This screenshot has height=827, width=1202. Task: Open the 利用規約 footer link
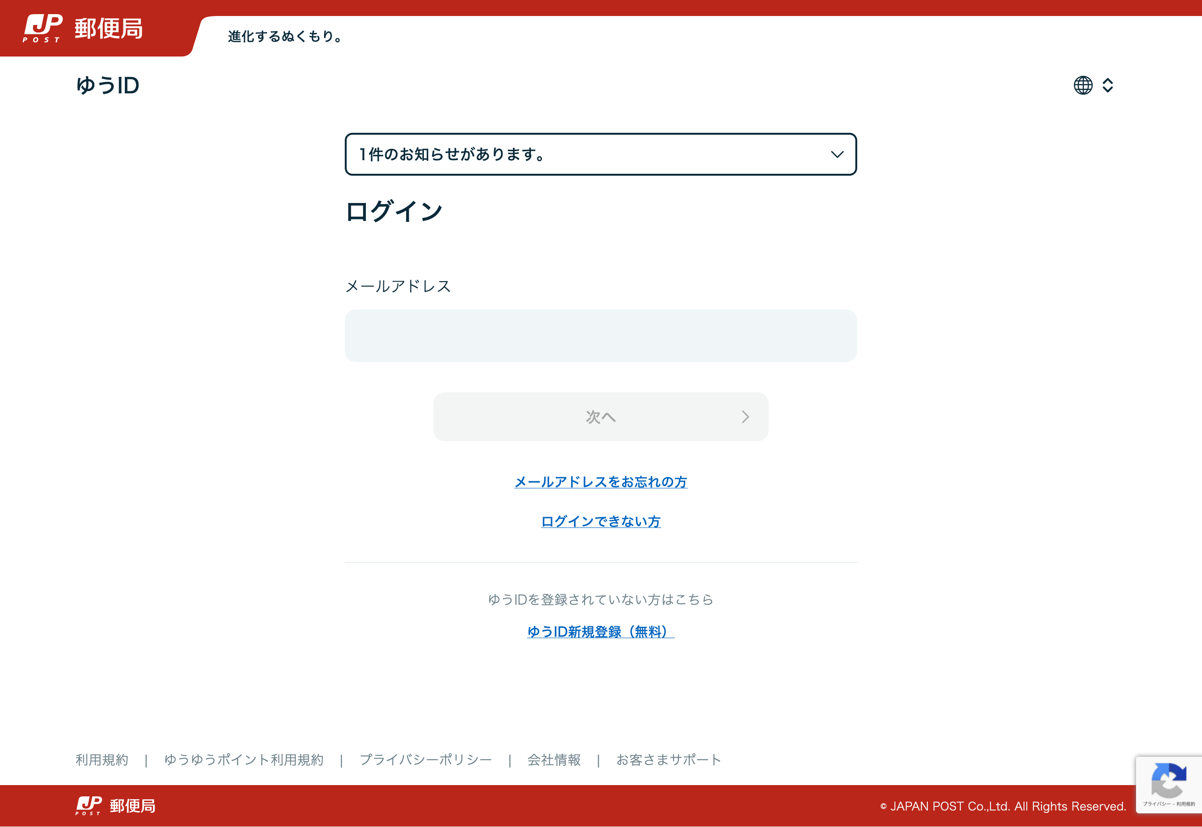[102, 760]
